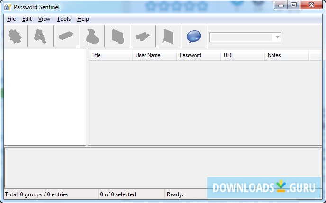326x203 pixels.
Task: Minimize the Password Sentinel window
Action: coord(281,5)
